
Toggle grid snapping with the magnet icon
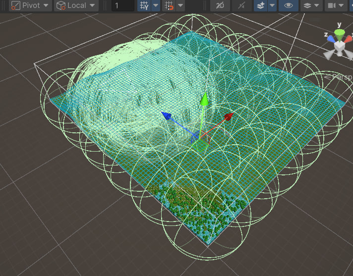tap(169, 5)
